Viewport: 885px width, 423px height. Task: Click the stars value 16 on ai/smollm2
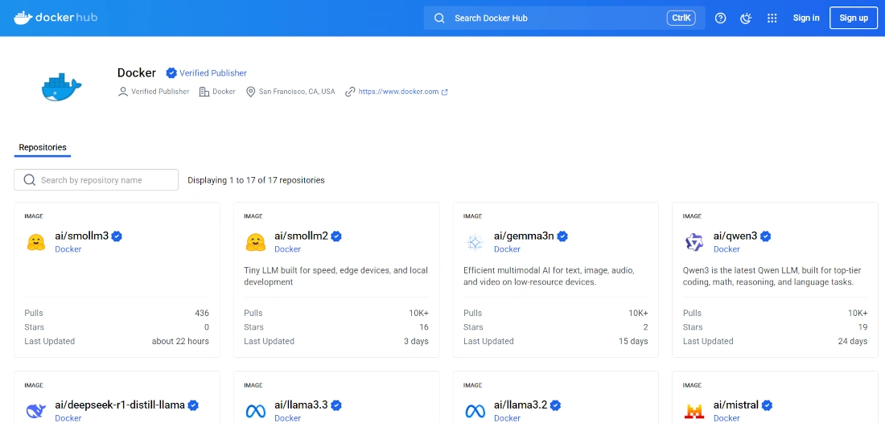[x=424, y=327]
